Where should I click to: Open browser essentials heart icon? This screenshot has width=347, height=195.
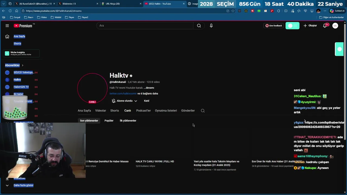305,11
